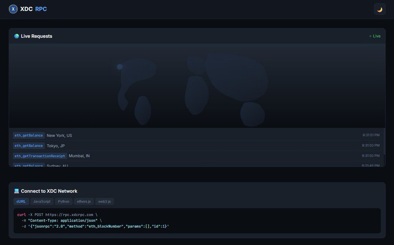
Task: Click the green Live status indicator
Action: point(375,36)
